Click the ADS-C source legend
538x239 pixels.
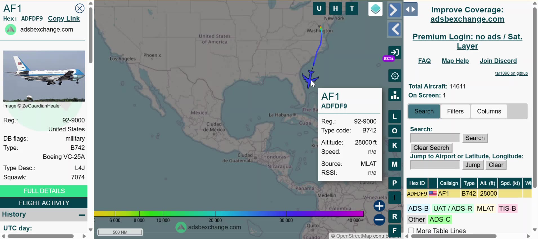tap(440, 220)
